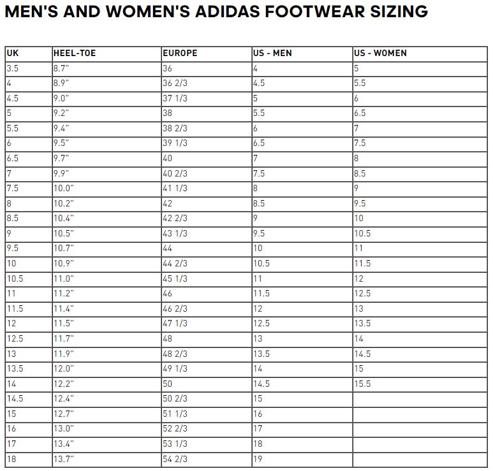Click the page title about Adidas footwear sizing

point(216,12)
